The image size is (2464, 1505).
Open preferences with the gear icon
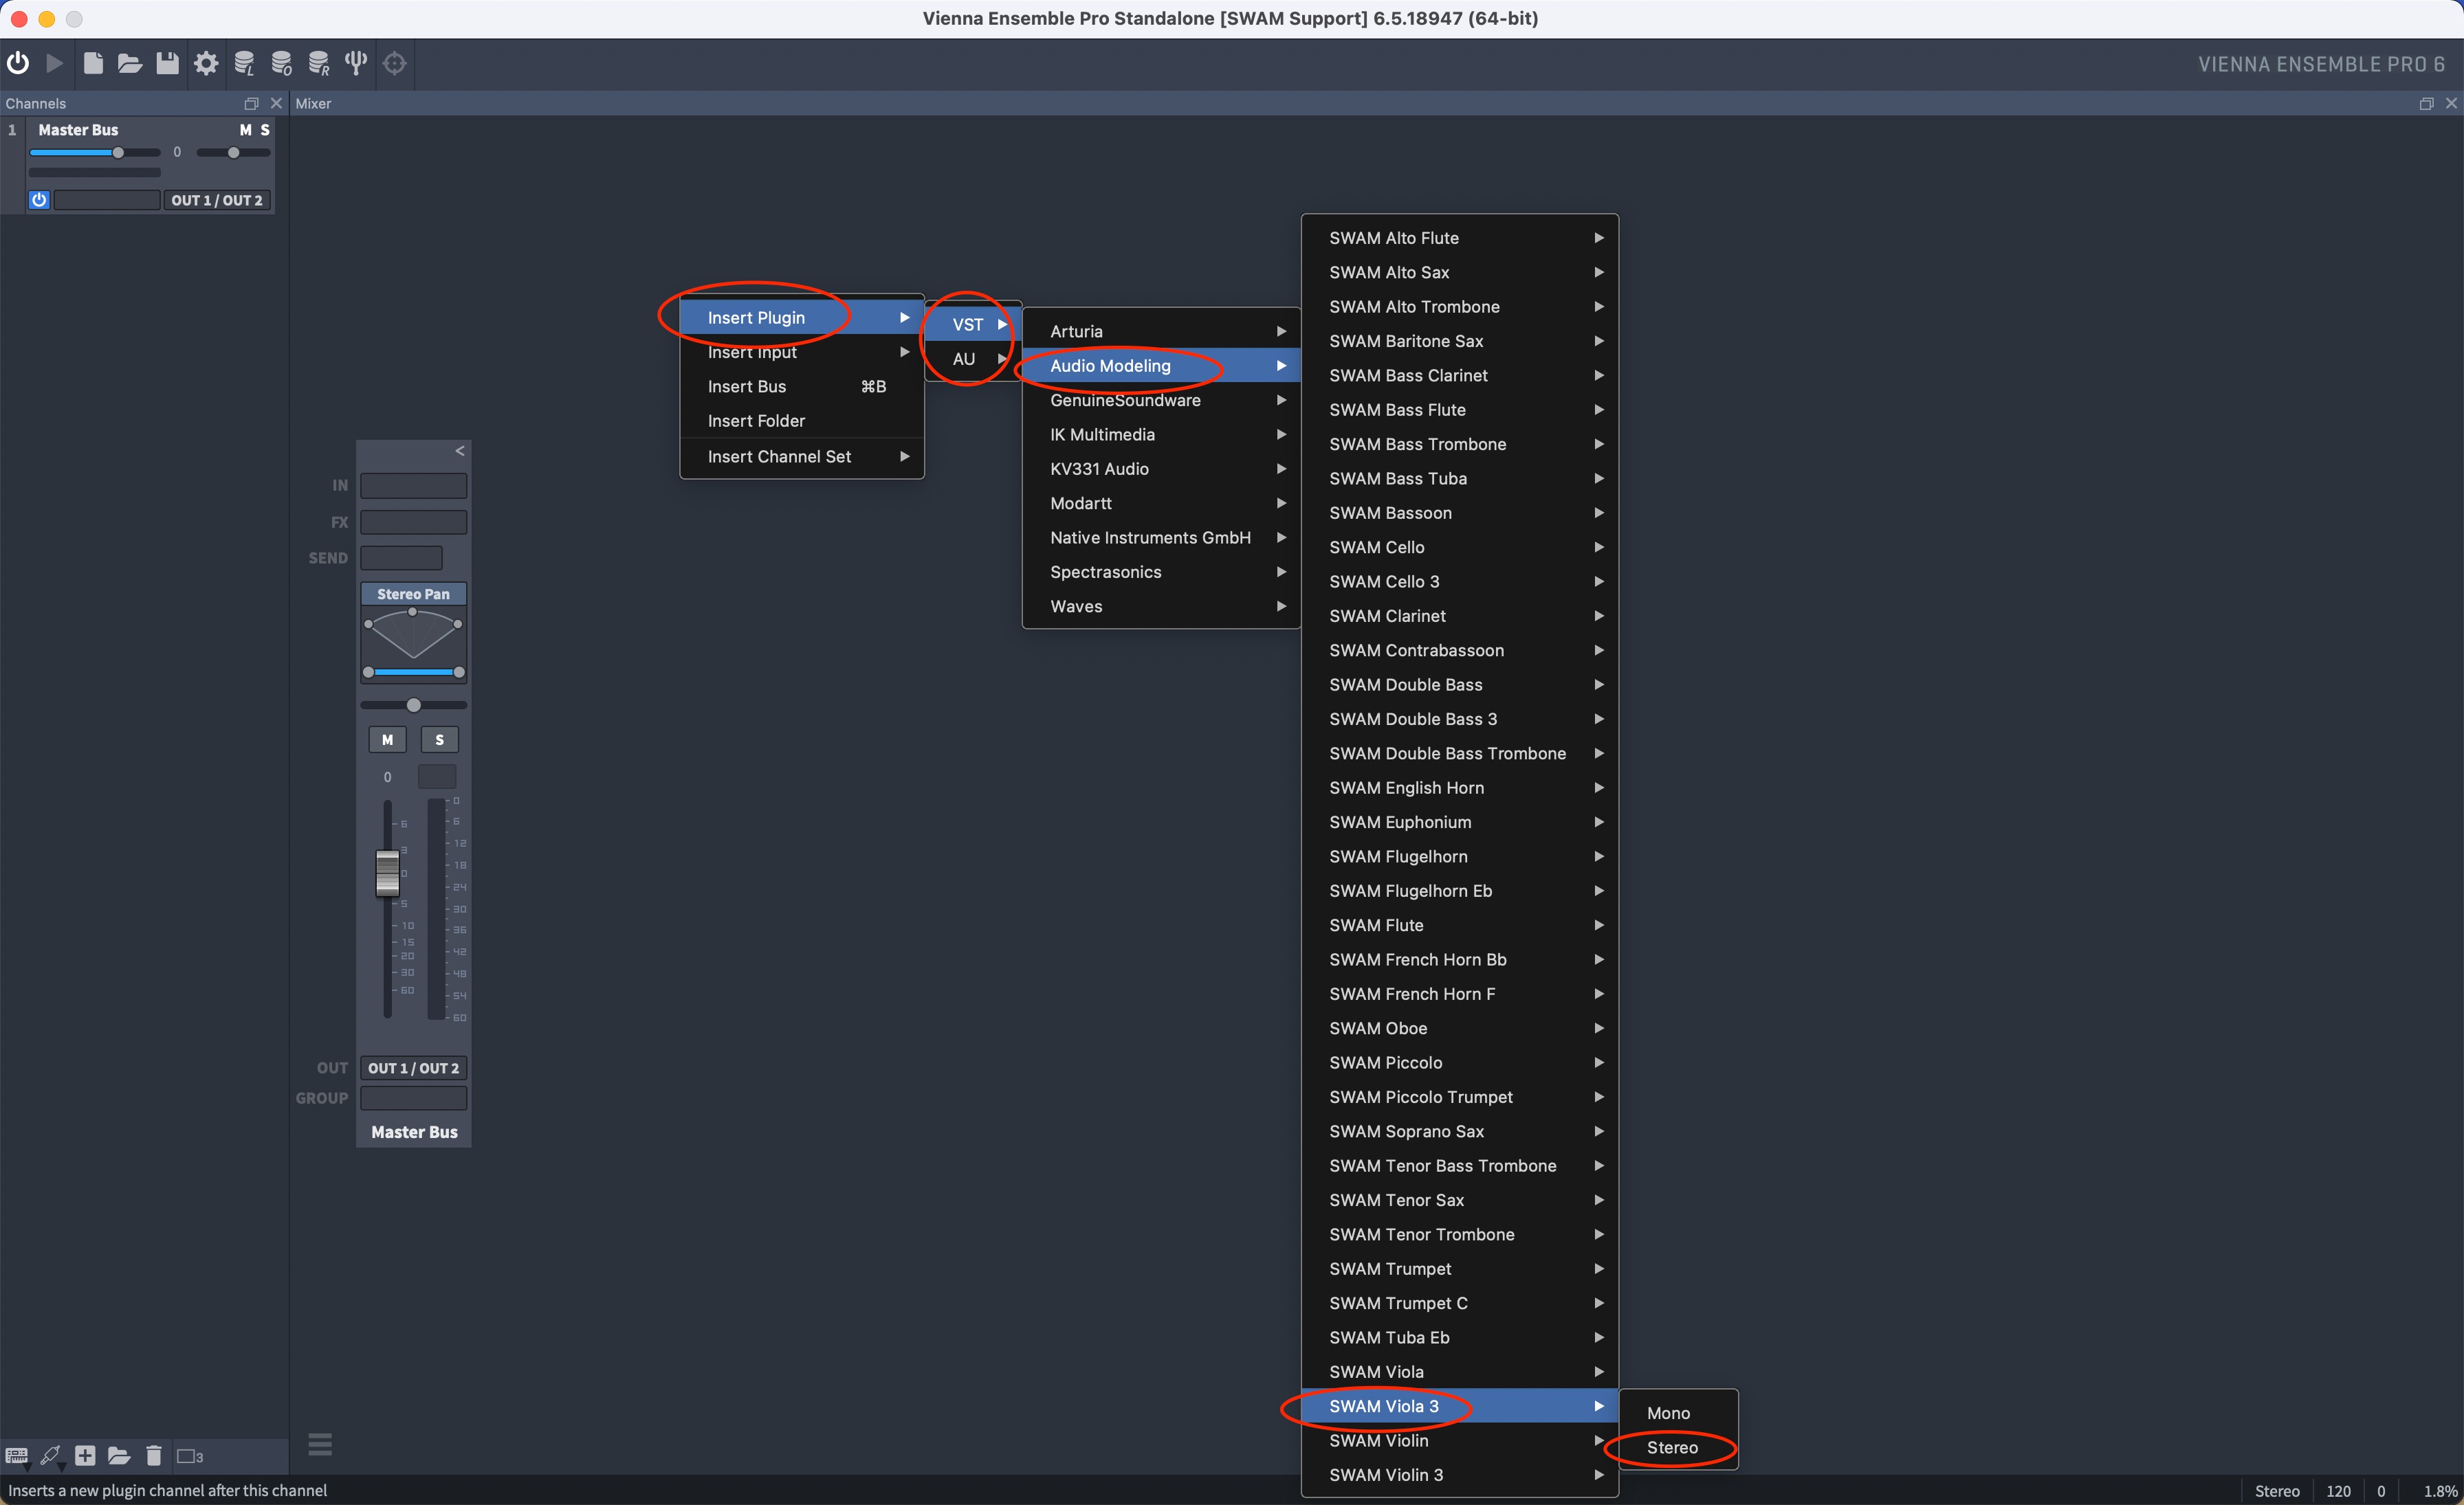[x=206, y=63]
